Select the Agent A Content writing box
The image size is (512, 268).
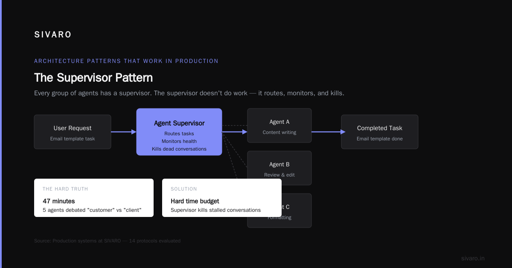click(x=279, y=125)
